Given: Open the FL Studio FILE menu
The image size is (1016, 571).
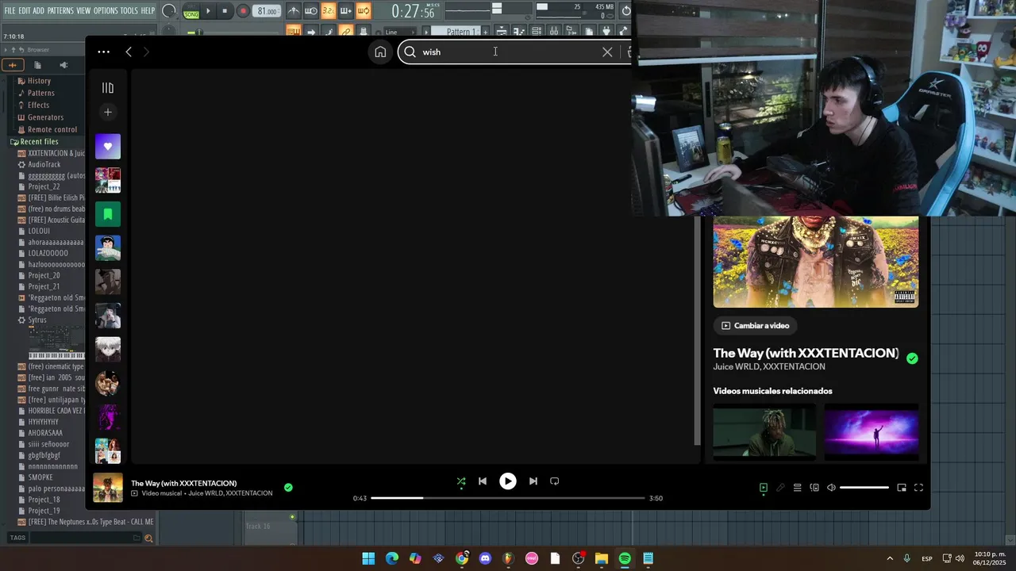Looking at the screenshot, I should coord(10,10).
